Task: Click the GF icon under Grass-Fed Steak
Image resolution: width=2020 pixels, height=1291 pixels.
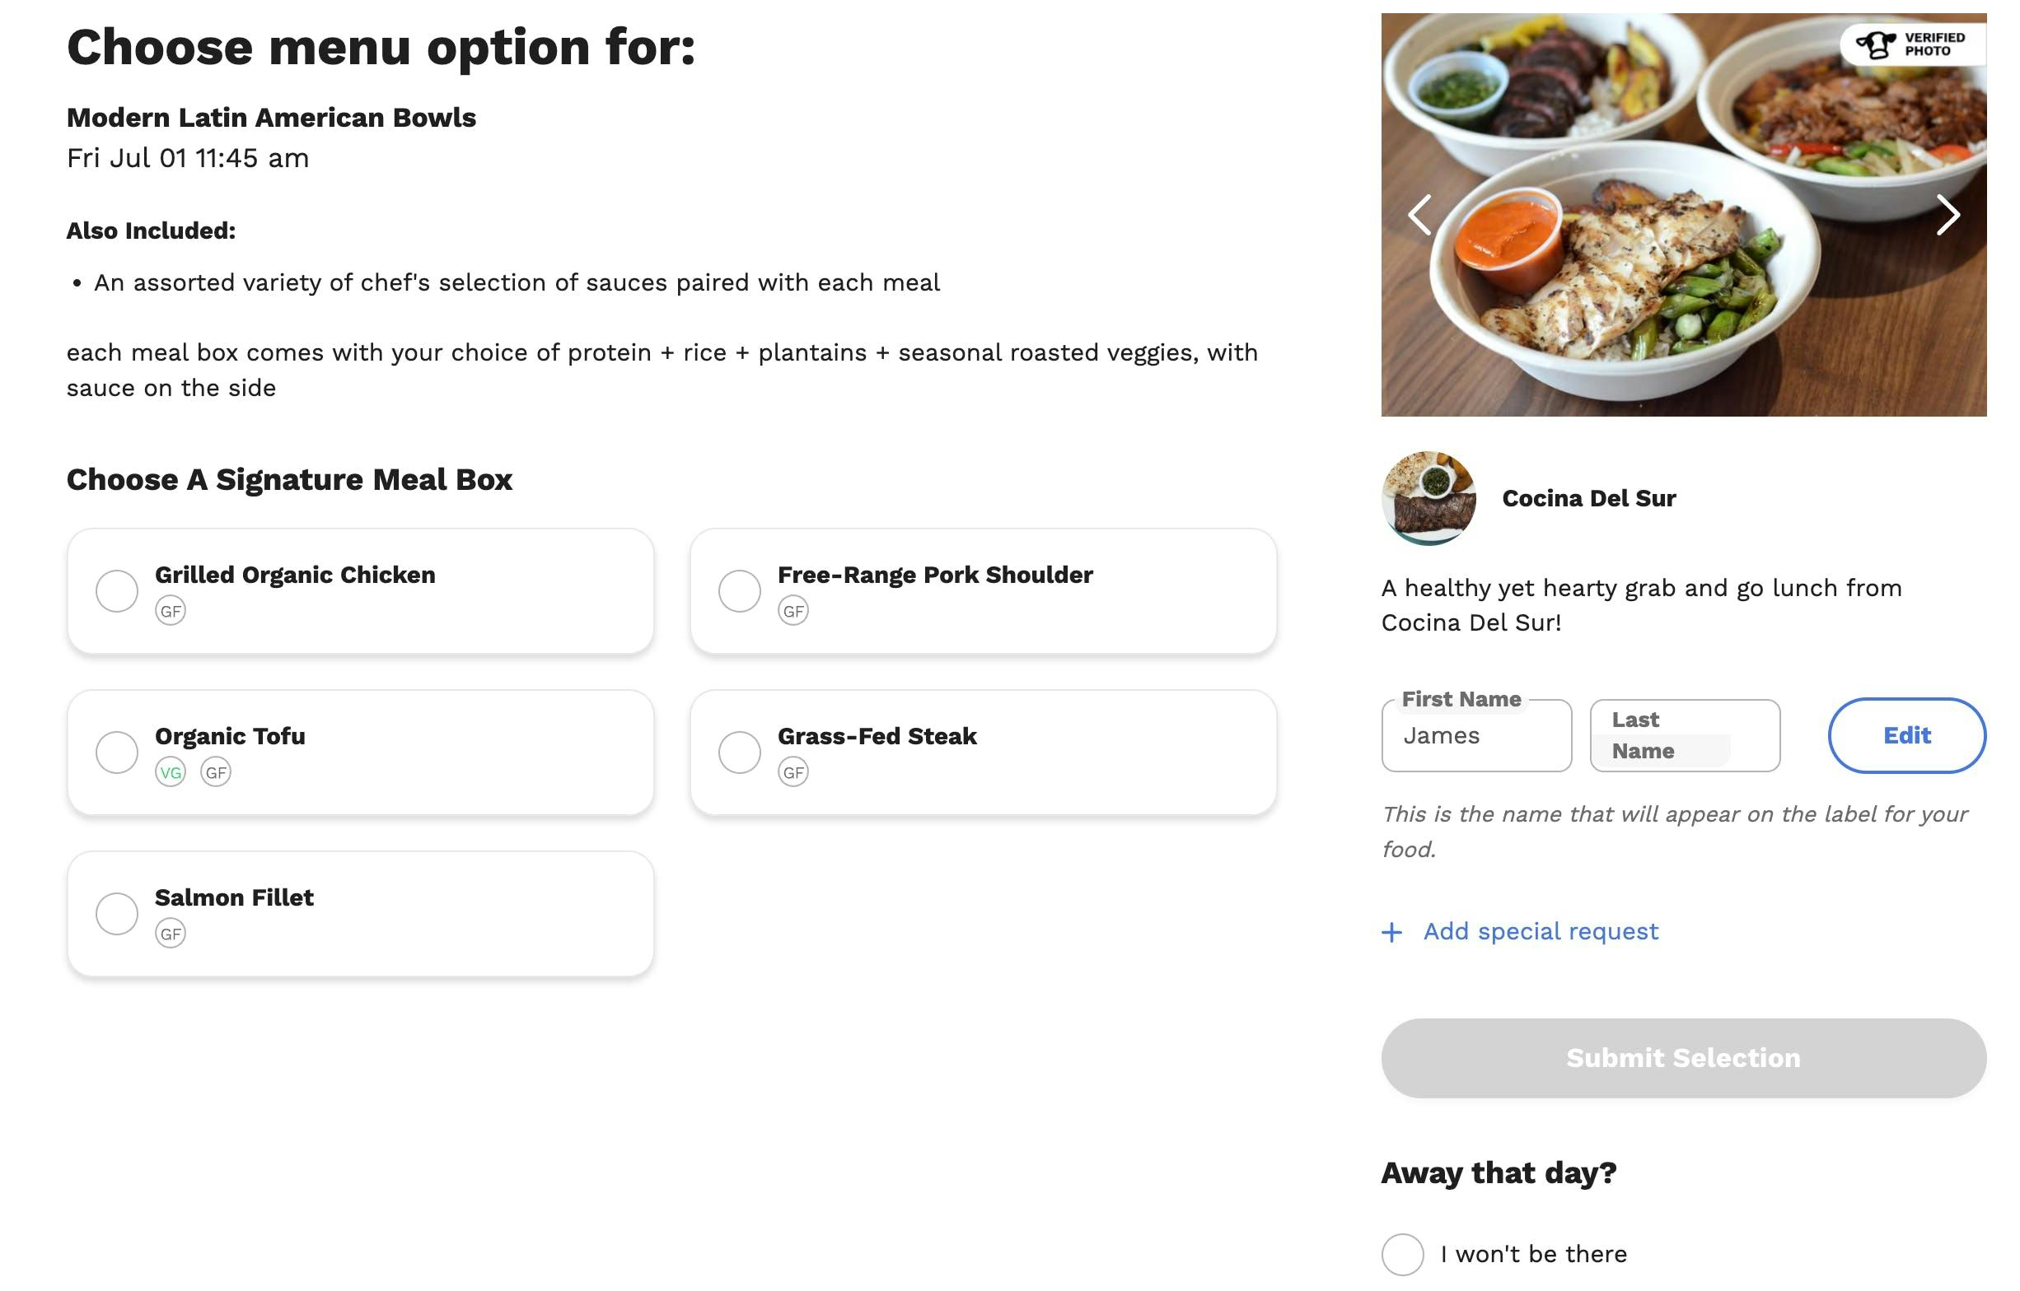Action: pyautogui.click(x=793, y=772)
